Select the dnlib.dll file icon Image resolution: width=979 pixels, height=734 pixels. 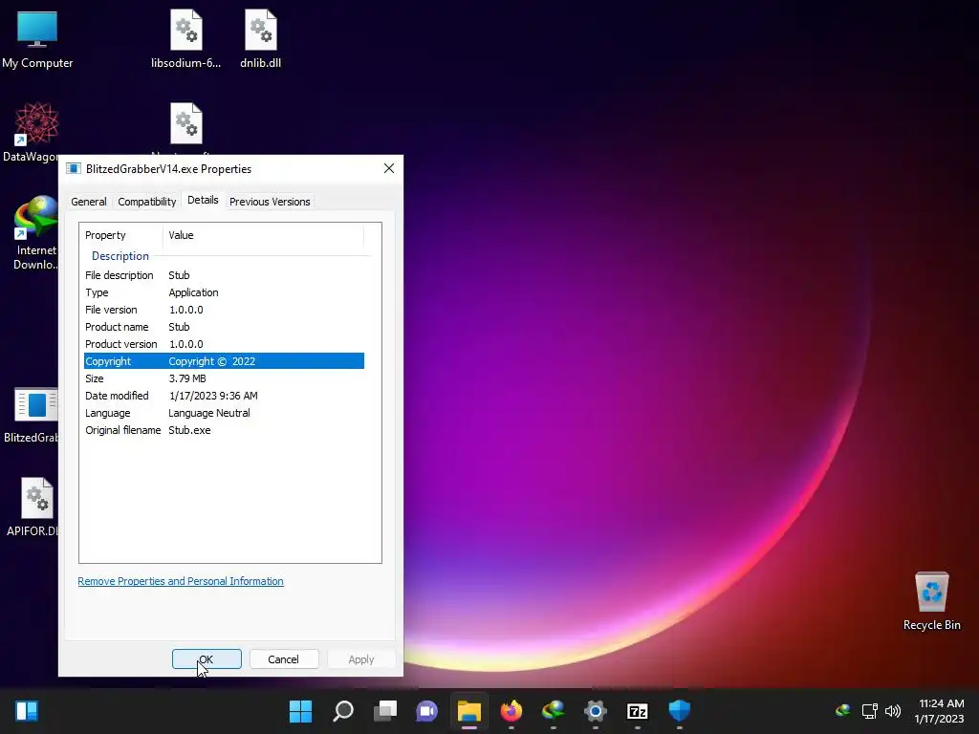[x=260, y=38]
